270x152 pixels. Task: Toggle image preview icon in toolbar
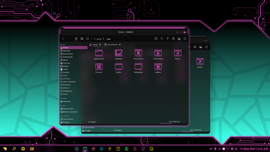tap(179, 39)
